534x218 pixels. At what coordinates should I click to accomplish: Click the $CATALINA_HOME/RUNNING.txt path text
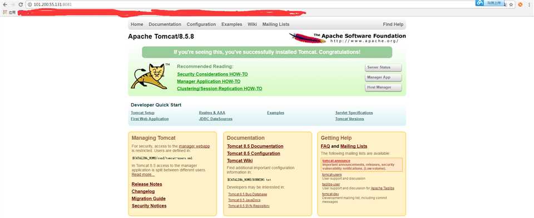[249, 180]
